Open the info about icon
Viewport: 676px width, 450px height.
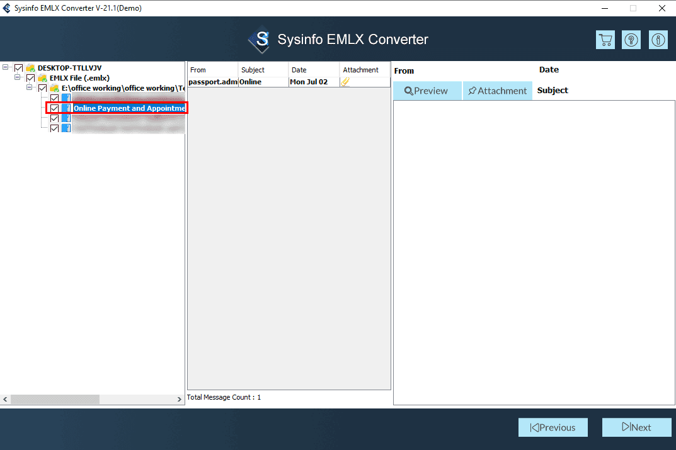coord(658,40)
